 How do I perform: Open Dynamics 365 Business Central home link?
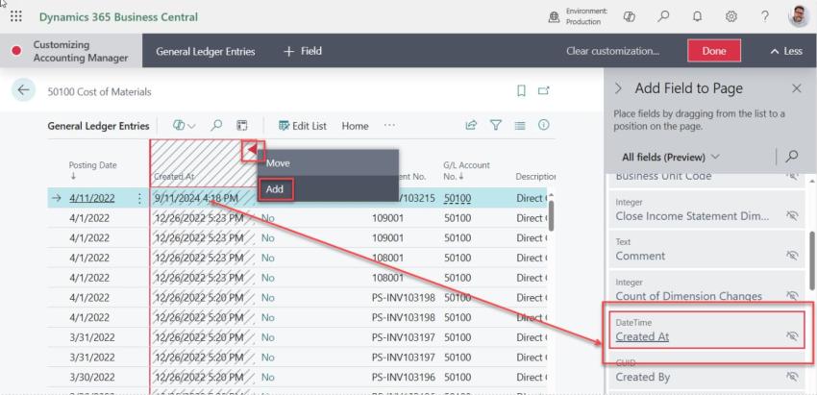[118, 16]
